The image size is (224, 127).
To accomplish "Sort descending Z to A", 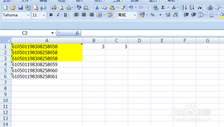I will pyautogui.click(x=192, y=8).
